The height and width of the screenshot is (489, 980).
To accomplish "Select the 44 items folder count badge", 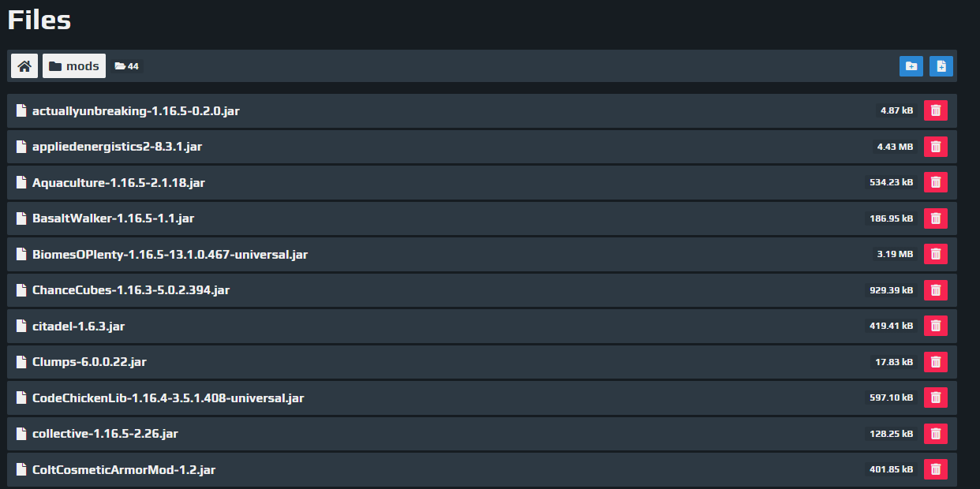I will pyautogui.click(x=127, y=66).
